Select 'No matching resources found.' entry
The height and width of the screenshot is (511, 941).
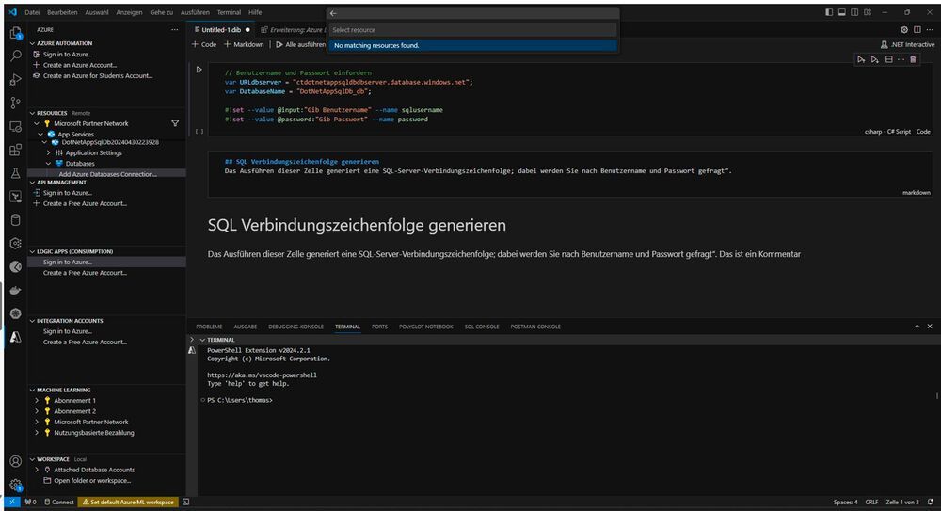(x=473, y=45)
